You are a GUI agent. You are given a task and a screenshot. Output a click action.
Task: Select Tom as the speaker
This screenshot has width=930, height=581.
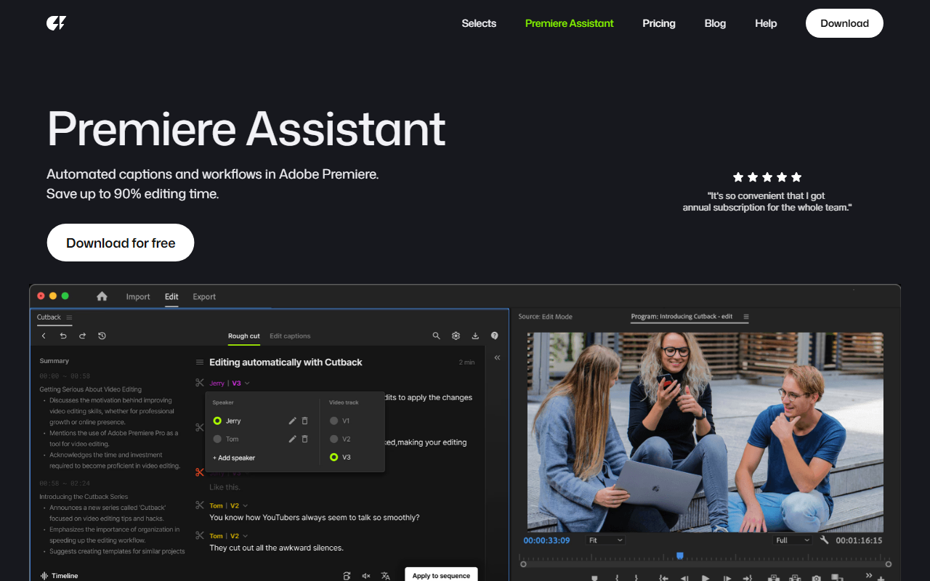tap(217, 439)
